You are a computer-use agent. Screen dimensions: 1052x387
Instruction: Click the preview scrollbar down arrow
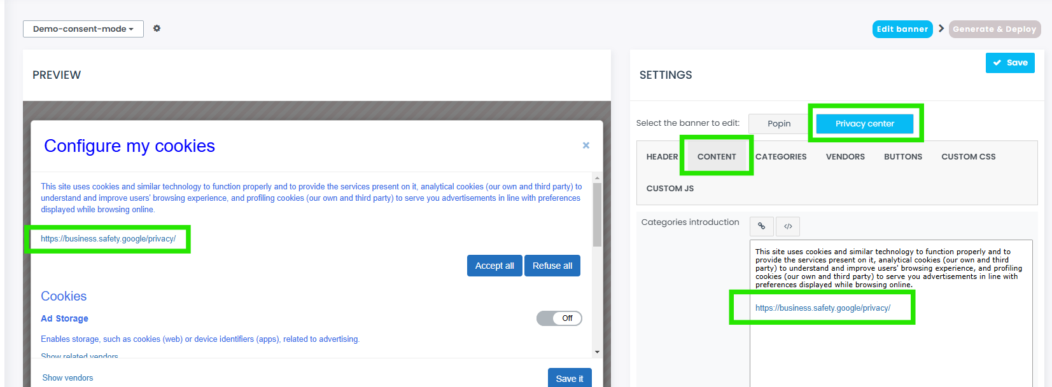(x=597, y=351)
